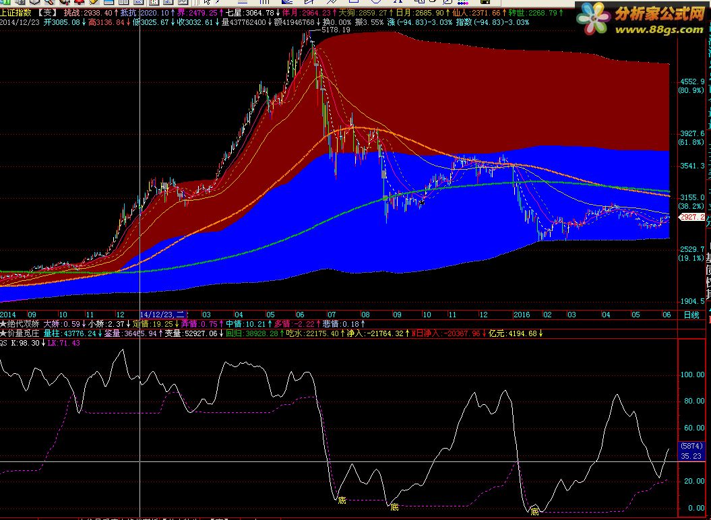Click the (61.8%) retracement label
711x520 pixels.
pyautogui.click(x=691, y=142)
